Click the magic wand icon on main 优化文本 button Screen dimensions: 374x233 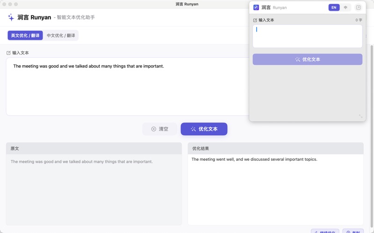pos(193,129)
